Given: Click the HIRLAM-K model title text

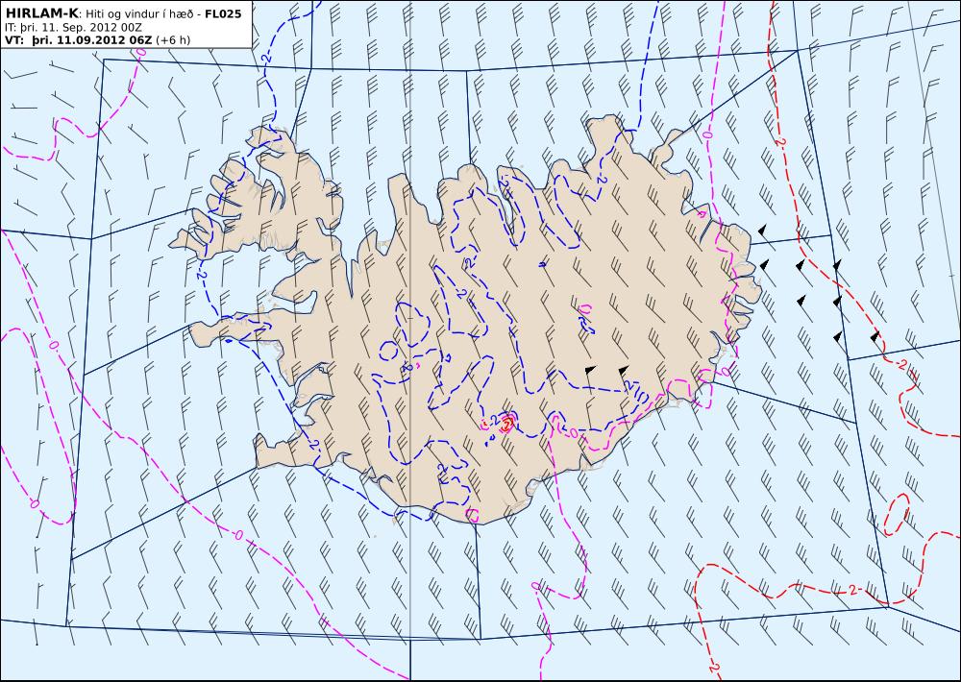Looking at the screenshot, I should pyautogui.click(x=41, y=13).
